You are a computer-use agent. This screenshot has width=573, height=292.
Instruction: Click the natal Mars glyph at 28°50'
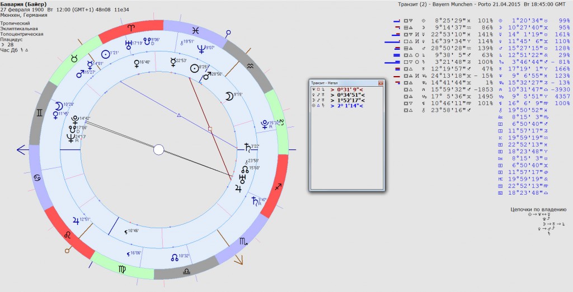click(x=207, y=76)
